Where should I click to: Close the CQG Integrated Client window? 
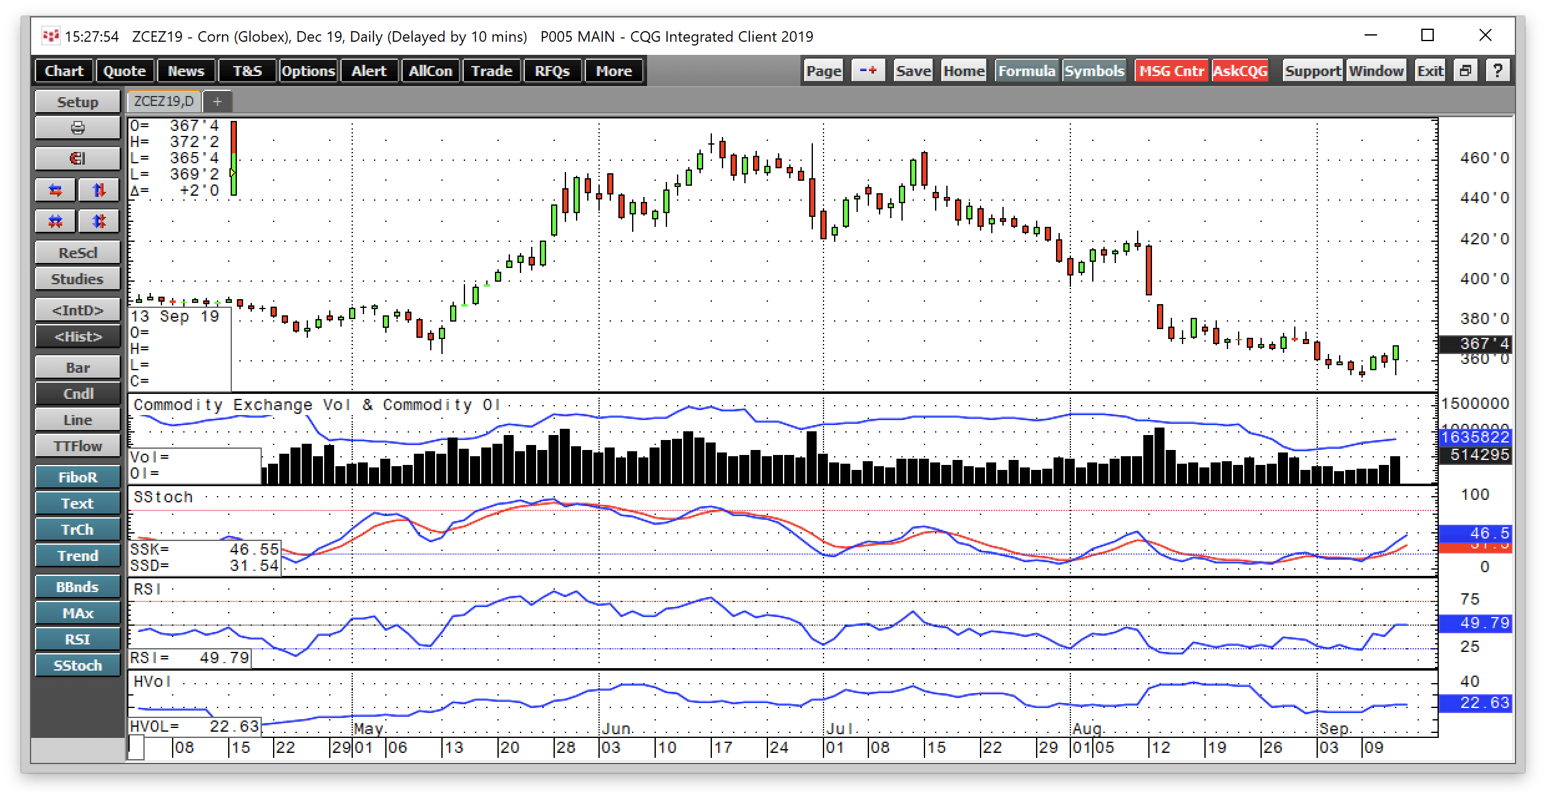[1486, 36]
